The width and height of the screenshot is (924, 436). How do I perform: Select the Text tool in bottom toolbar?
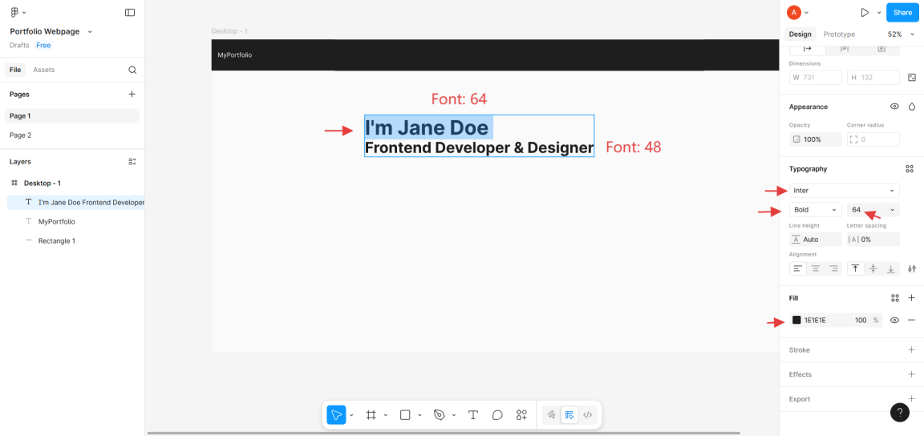click(473, 415)
